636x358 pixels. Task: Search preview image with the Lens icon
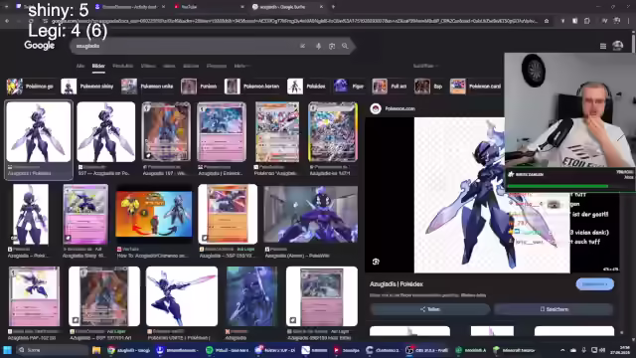coord(376,262)
